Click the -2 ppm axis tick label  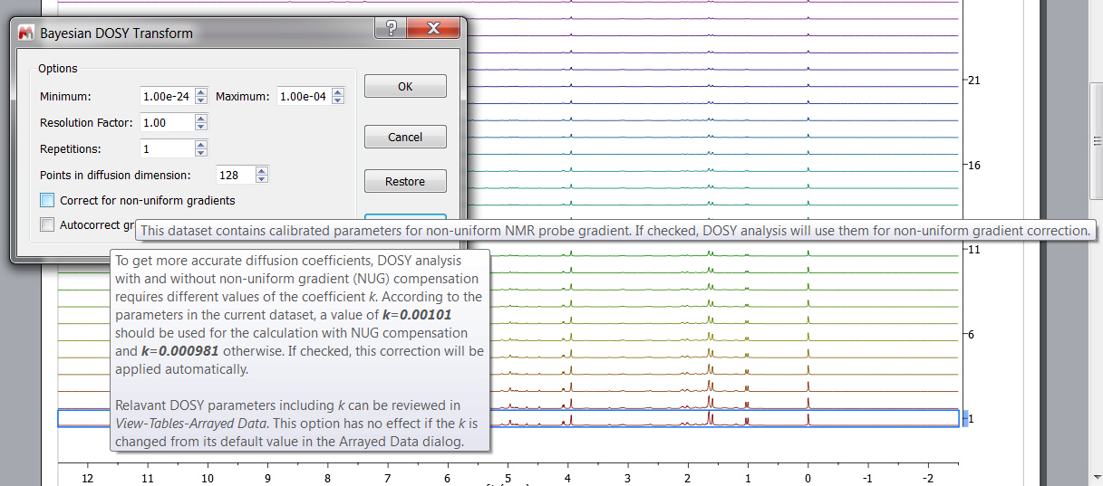[x=926, y=477]
